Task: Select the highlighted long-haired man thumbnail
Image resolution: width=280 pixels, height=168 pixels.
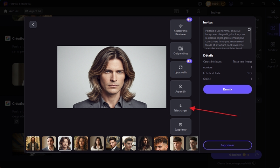Action: tap(65, 144)
